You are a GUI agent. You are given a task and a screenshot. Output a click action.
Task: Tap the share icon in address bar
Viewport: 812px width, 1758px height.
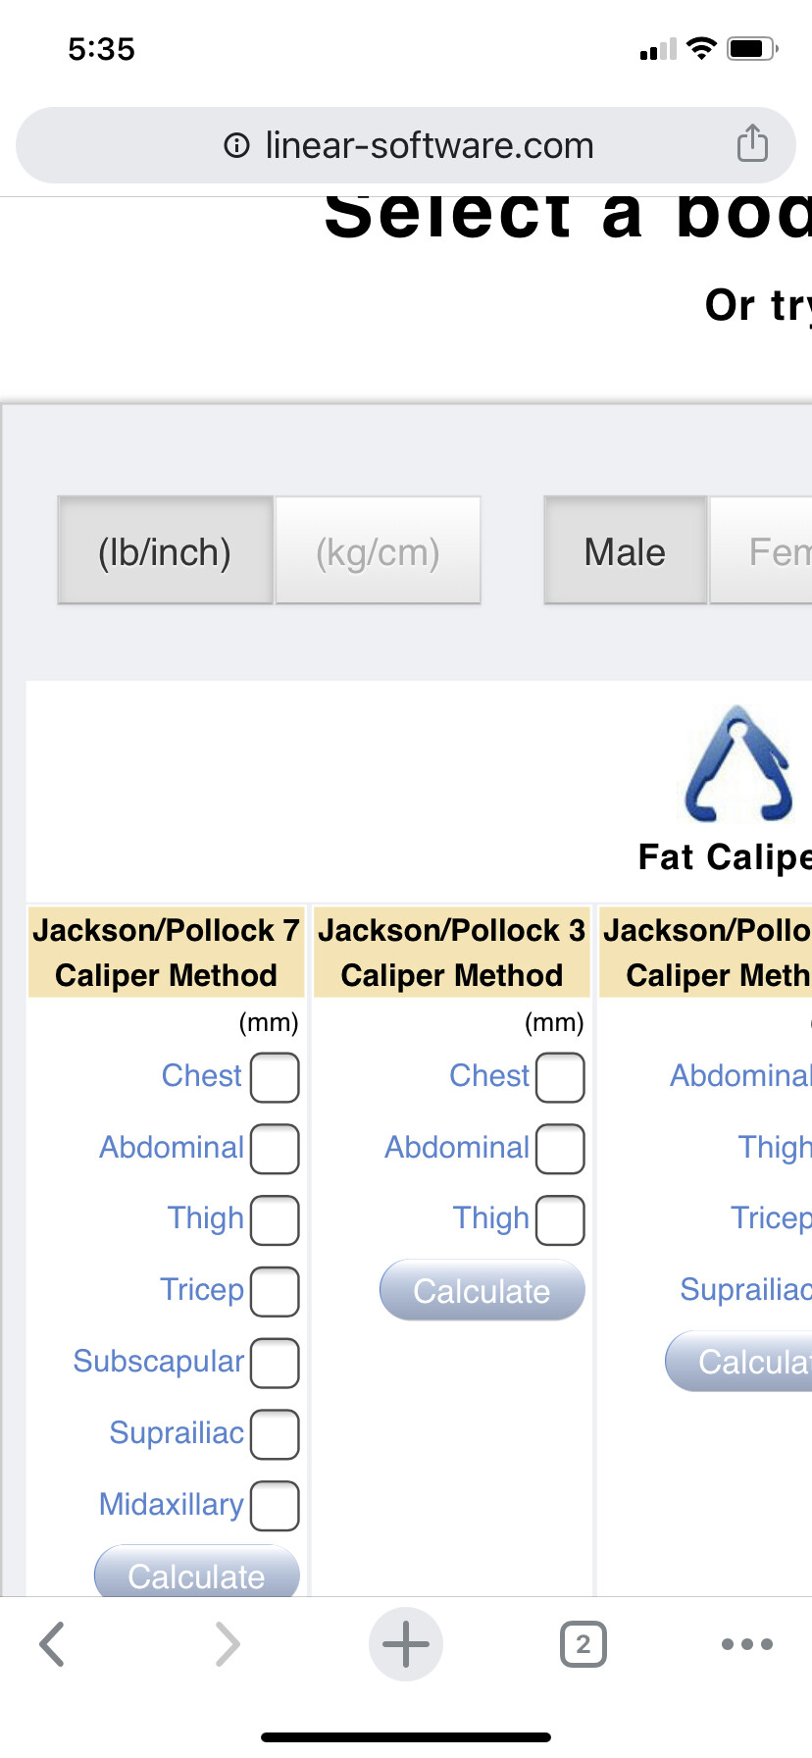(752, 144)
